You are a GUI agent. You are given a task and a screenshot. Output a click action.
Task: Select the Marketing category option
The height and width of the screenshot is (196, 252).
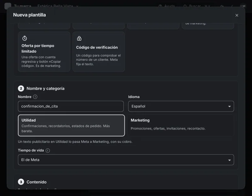(x=181, y=125)
